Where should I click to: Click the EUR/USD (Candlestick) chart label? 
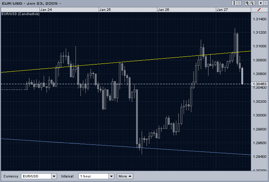(20, 14)
